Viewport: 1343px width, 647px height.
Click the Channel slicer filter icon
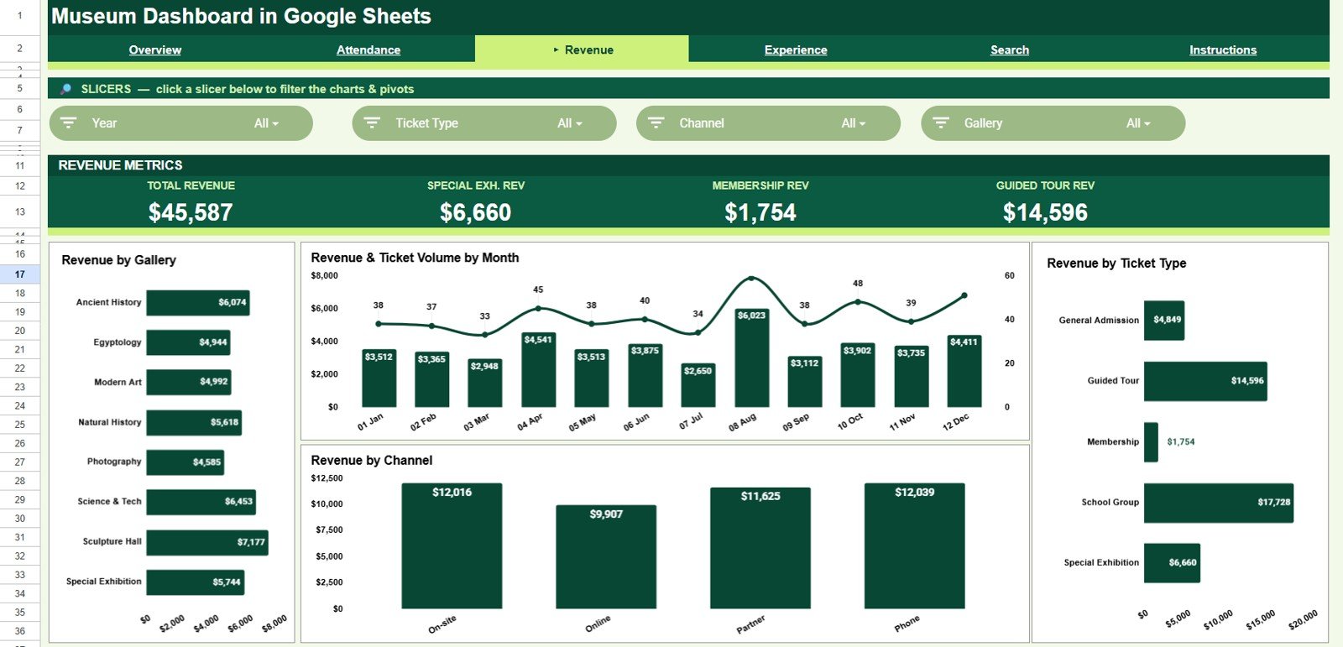coord(656,123)
